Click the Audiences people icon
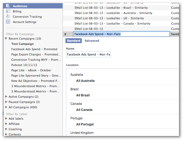The width and height of the screenshot is (184, 141). 8,6
